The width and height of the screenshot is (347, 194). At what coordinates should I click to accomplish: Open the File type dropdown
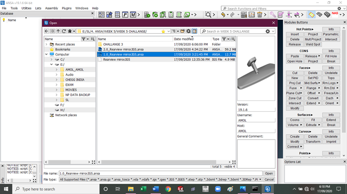click(260, 180)
